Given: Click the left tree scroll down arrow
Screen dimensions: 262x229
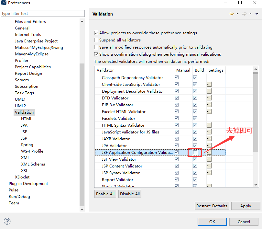Looking at the screenshot, I should point(82,209).
